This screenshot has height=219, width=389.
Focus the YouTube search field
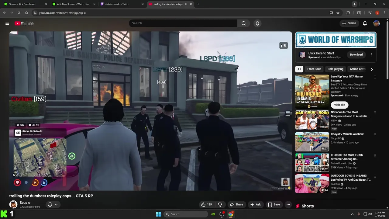click(x=183, y=23)
